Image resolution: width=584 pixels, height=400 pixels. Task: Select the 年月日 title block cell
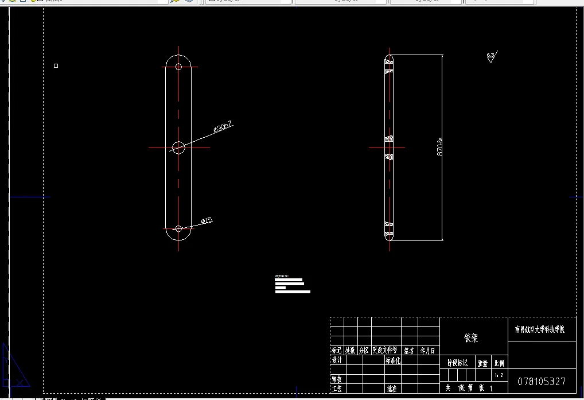(x=427, y=351)
